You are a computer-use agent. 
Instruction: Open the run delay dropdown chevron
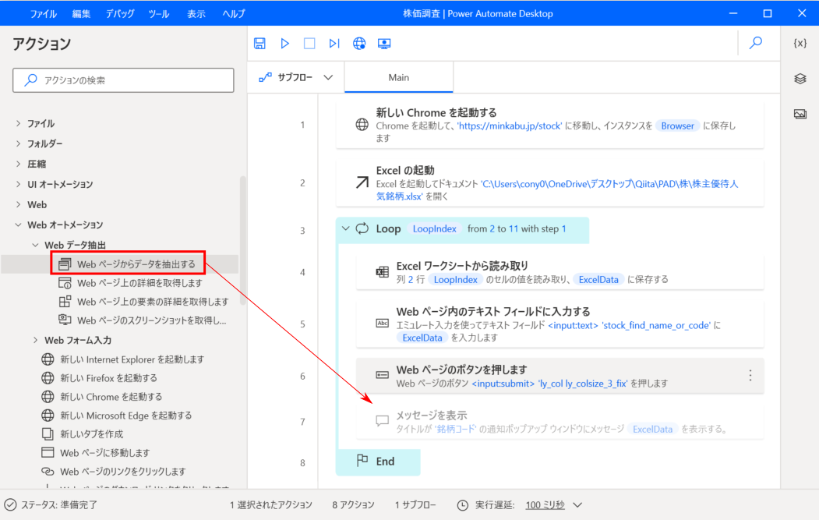coord(577,505)
